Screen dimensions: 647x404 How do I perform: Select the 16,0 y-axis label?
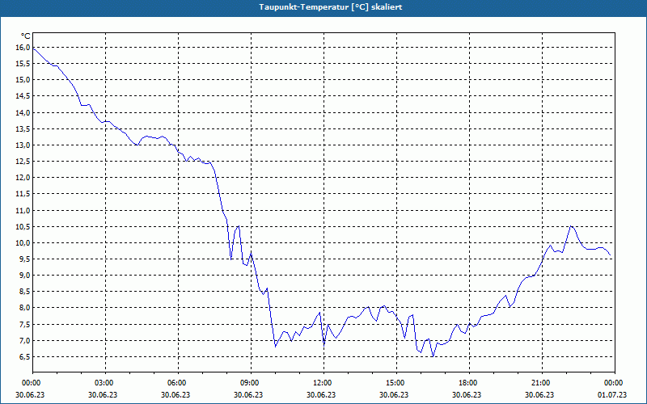pos(23,48)
